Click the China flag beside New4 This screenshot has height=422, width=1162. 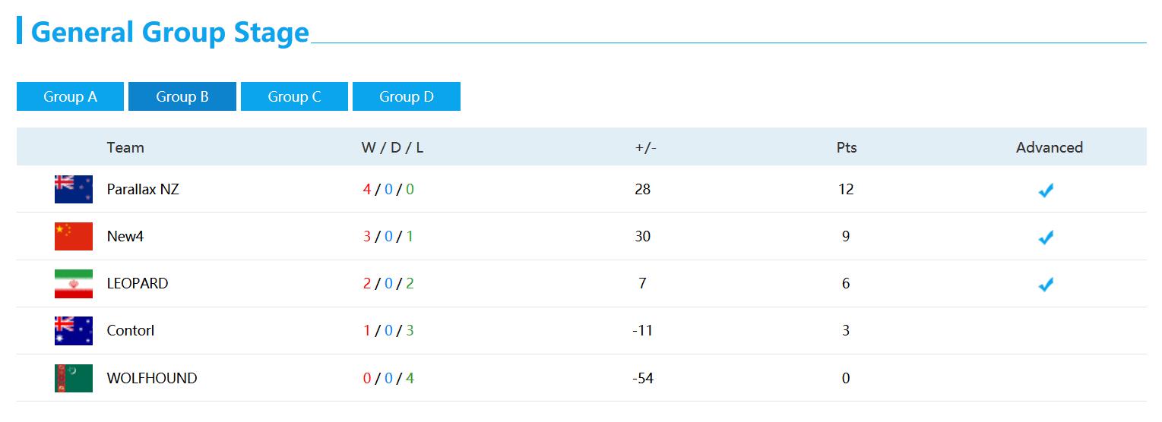[74, 236]
